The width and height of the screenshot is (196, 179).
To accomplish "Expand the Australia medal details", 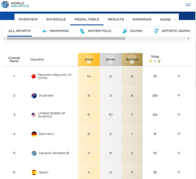I will (179, 95).
